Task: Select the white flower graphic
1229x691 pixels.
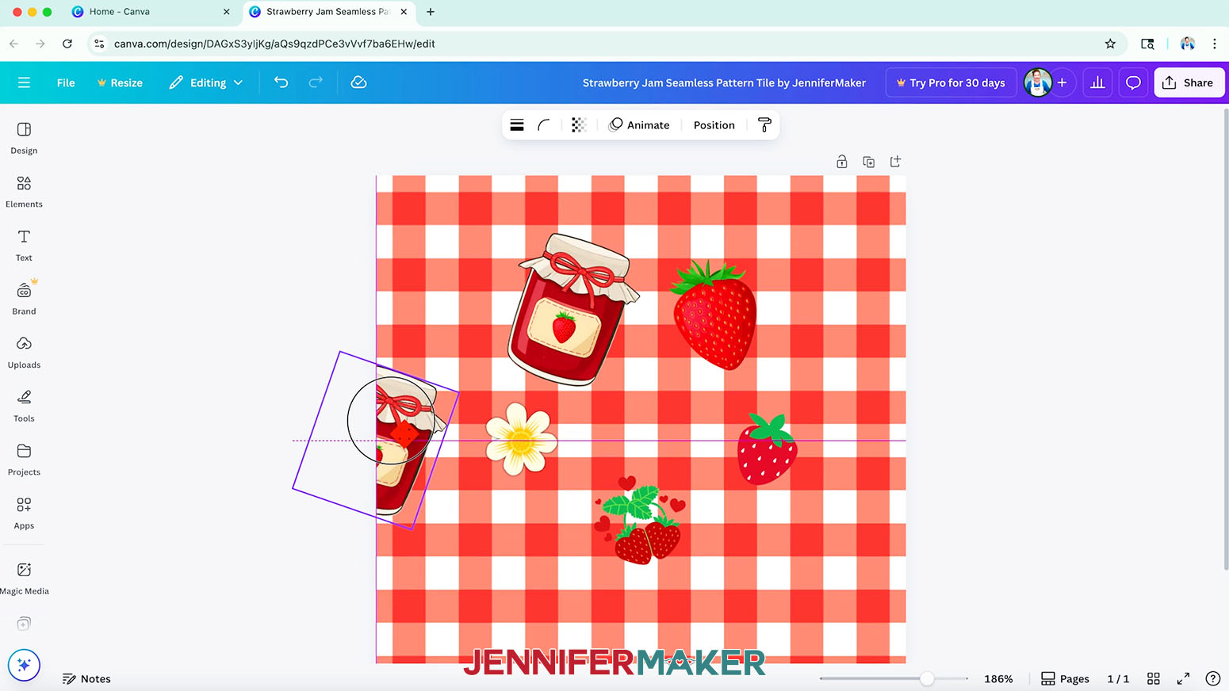Action: (520, 439)
